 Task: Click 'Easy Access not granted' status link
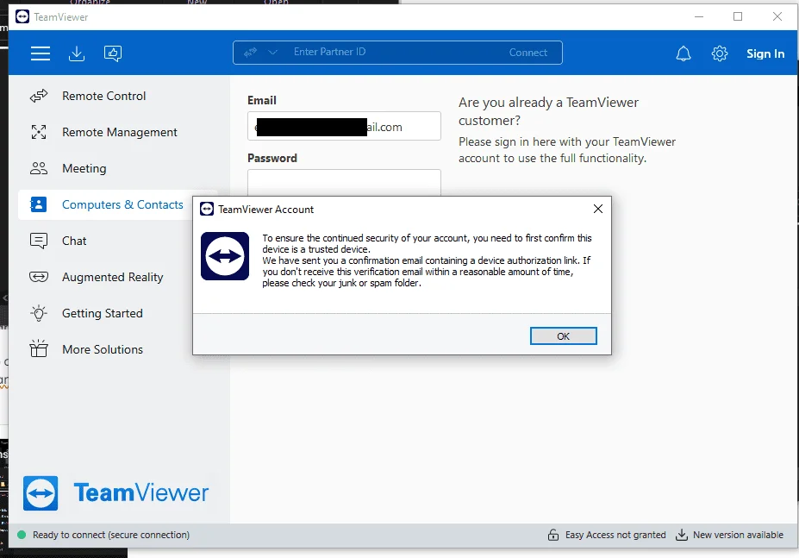click(615, 535)
